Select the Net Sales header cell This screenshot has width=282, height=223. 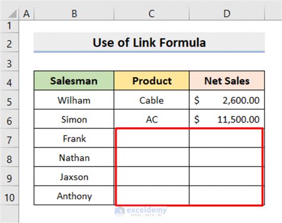point(227,81)
